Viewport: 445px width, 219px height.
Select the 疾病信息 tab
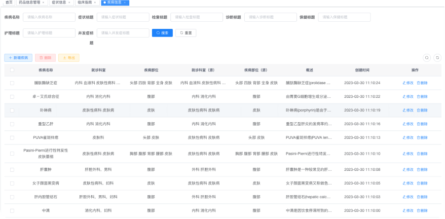[115, 3]
